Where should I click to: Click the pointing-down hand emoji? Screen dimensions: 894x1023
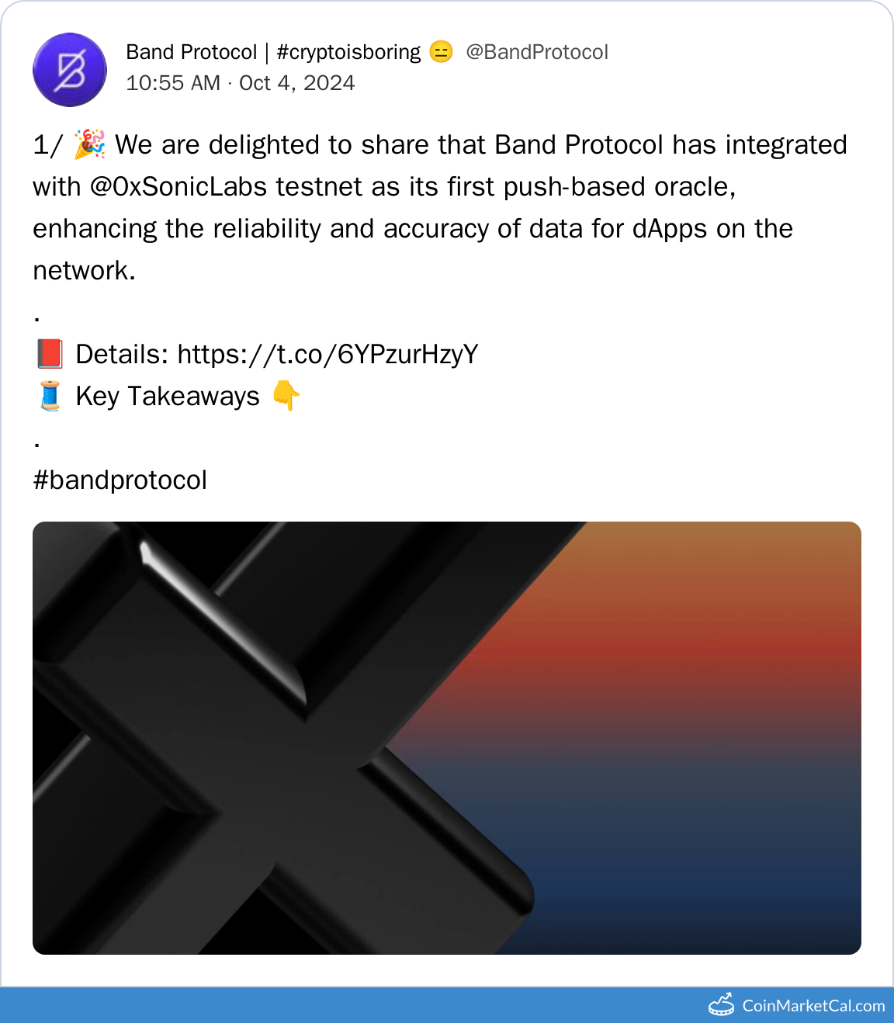286,396
